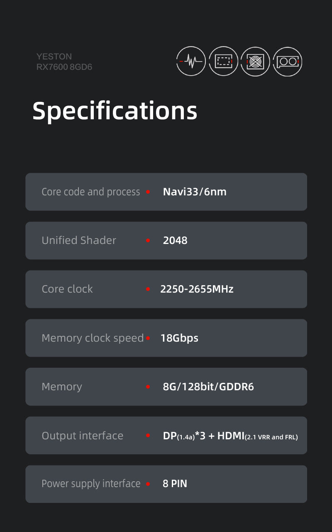Screen dimensions: 332x532
Task: Click the YESTON RX7600 8GD6 product name
Action: (64, 62)
